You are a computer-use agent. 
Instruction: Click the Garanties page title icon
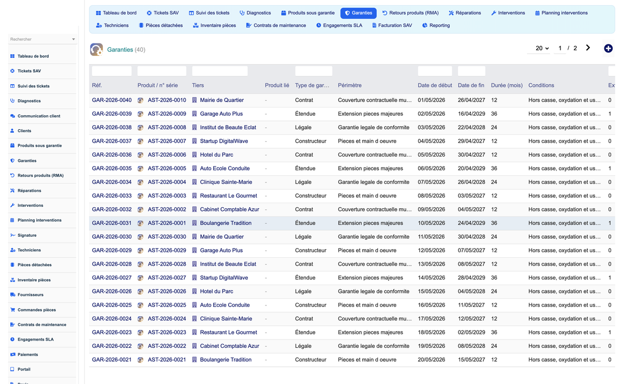coord(96,49)
